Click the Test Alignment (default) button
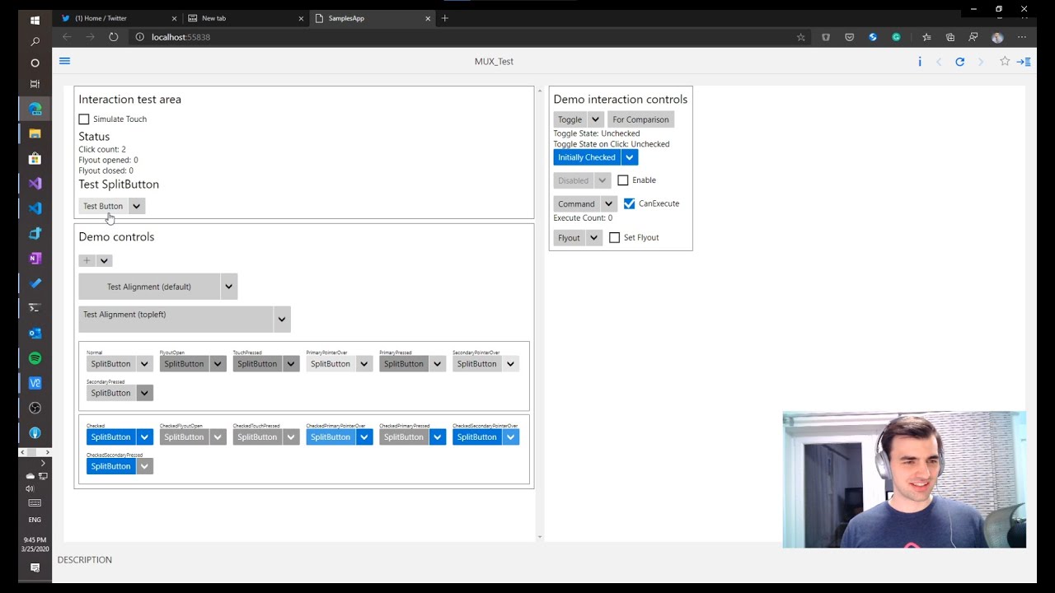 [x=149, y=287]
